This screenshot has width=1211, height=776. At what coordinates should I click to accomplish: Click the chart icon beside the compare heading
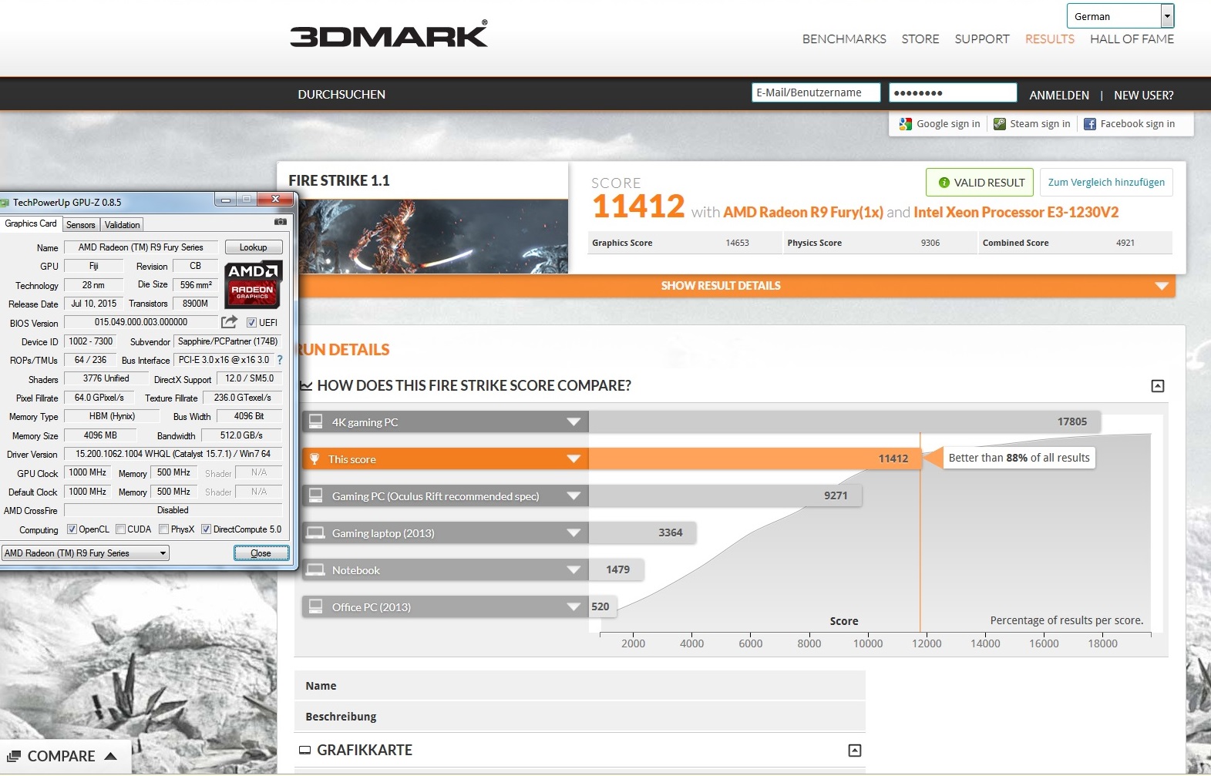click(x=306, y=385)
